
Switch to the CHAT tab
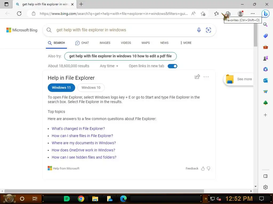[x=82, y=43]
